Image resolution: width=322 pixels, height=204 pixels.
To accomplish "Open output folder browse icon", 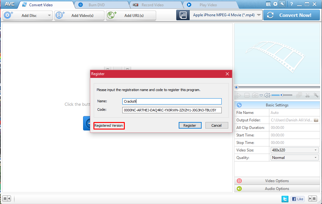I will coord(316,120).
